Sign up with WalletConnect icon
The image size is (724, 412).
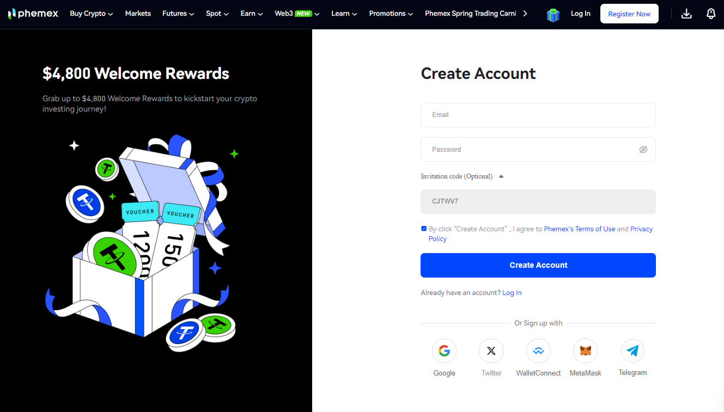click(x=538, y=351)
